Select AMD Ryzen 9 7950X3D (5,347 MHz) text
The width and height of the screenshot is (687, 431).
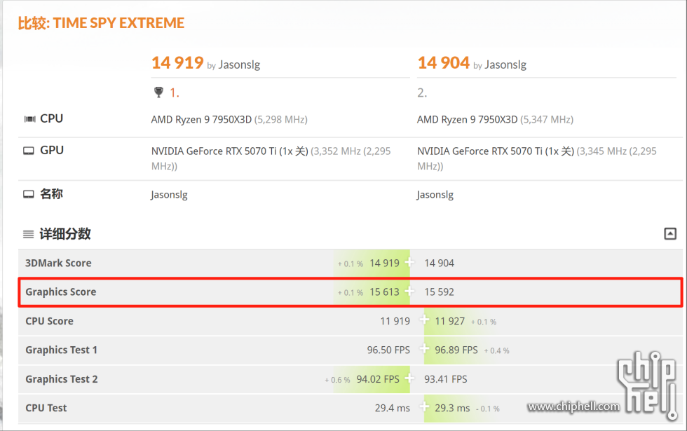coord(495,120)
